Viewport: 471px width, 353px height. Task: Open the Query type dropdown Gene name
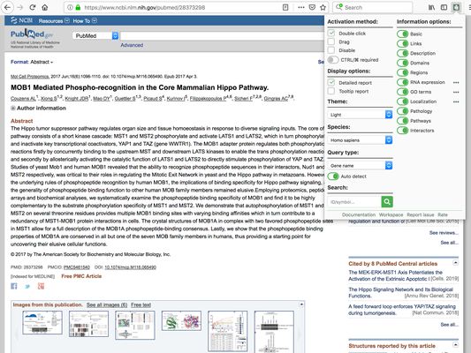click(361, 166)
